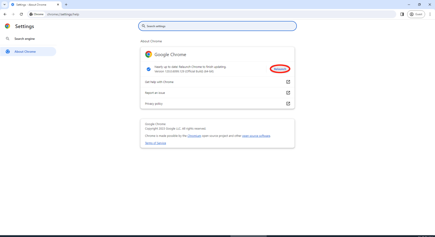
Task: Open a new browser tab
Action: pos(66,5)
